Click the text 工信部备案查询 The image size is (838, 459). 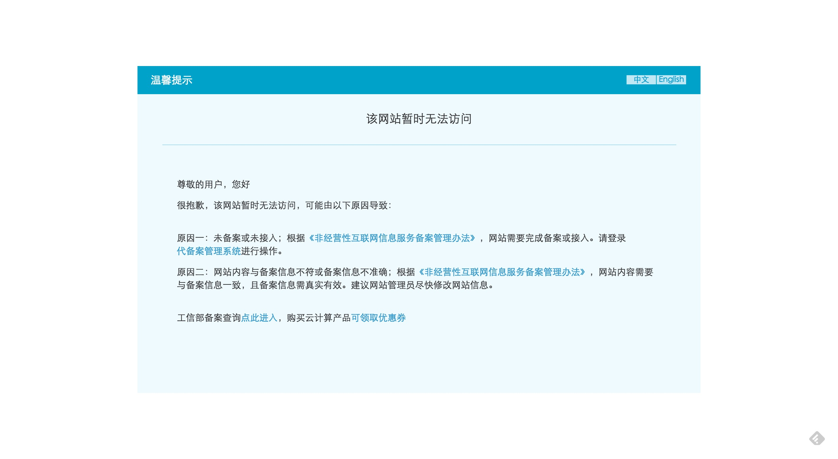[x=209, y=318]
